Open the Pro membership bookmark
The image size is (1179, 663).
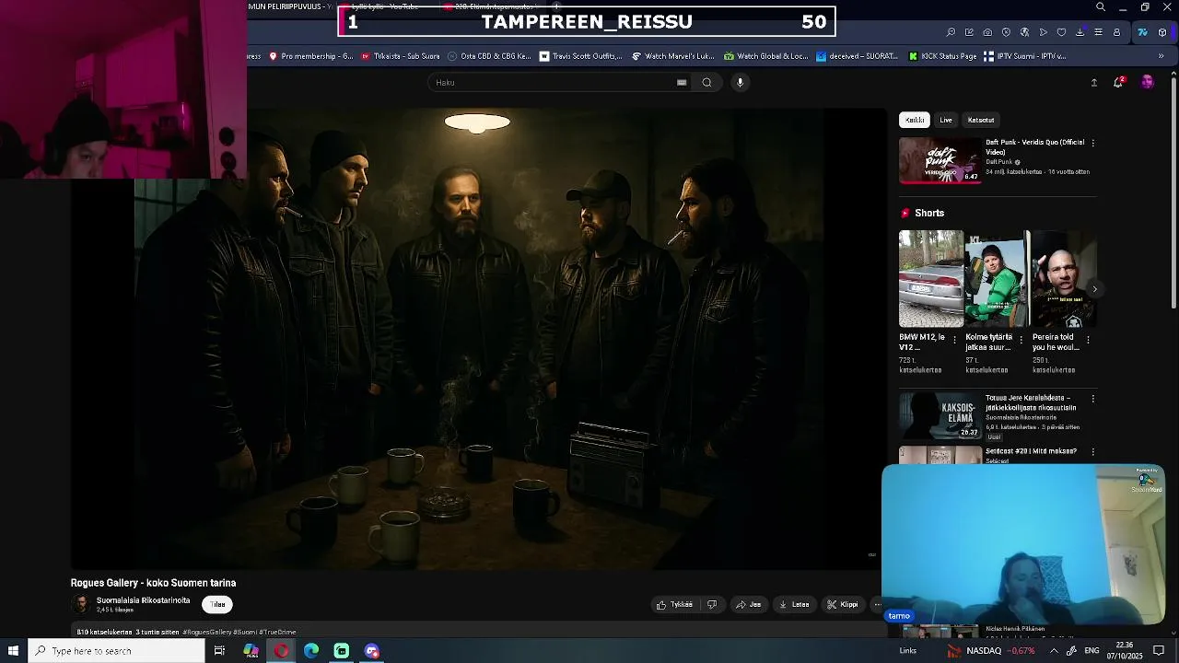click(310, 56)
